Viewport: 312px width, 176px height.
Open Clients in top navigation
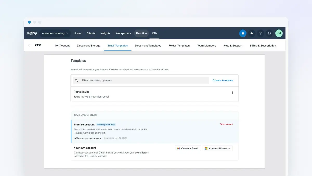tap(91, 33)
